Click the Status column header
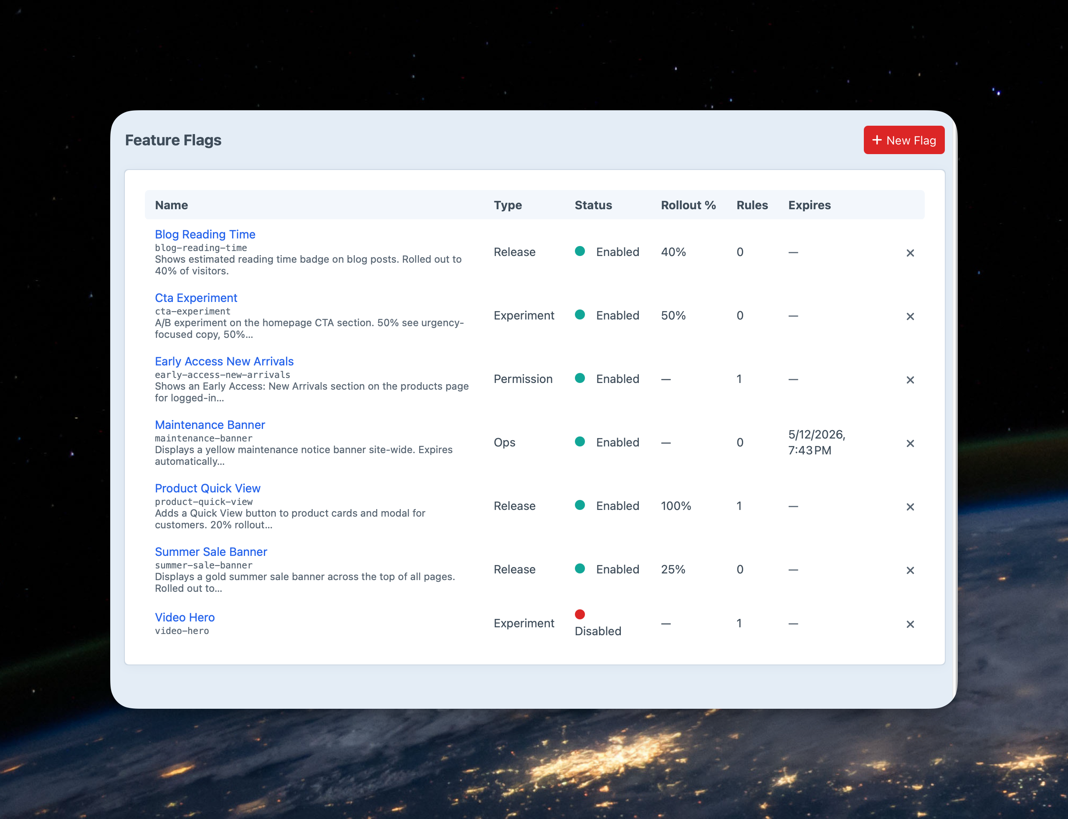The image size is (1068, 819). click(x=593, y=205)
